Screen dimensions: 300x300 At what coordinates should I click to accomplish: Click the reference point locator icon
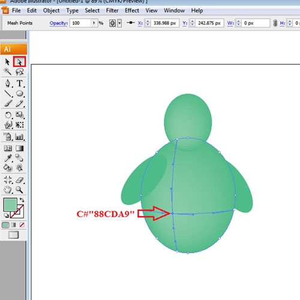click(x=112, y=23)
